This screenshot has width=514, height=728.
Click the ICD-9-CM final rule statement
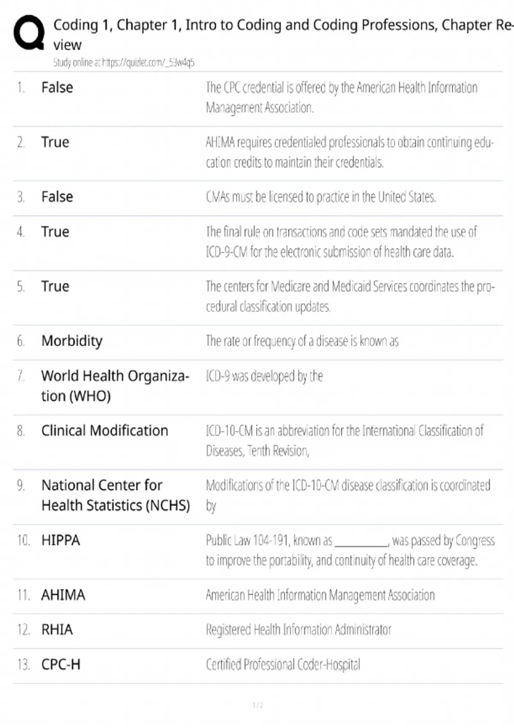[x=341, y=242]
